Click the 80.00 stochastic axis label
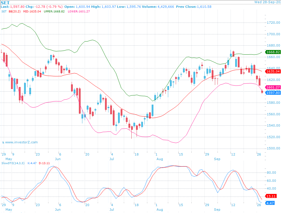Screen dimensions: 281x213 [271, 173]
